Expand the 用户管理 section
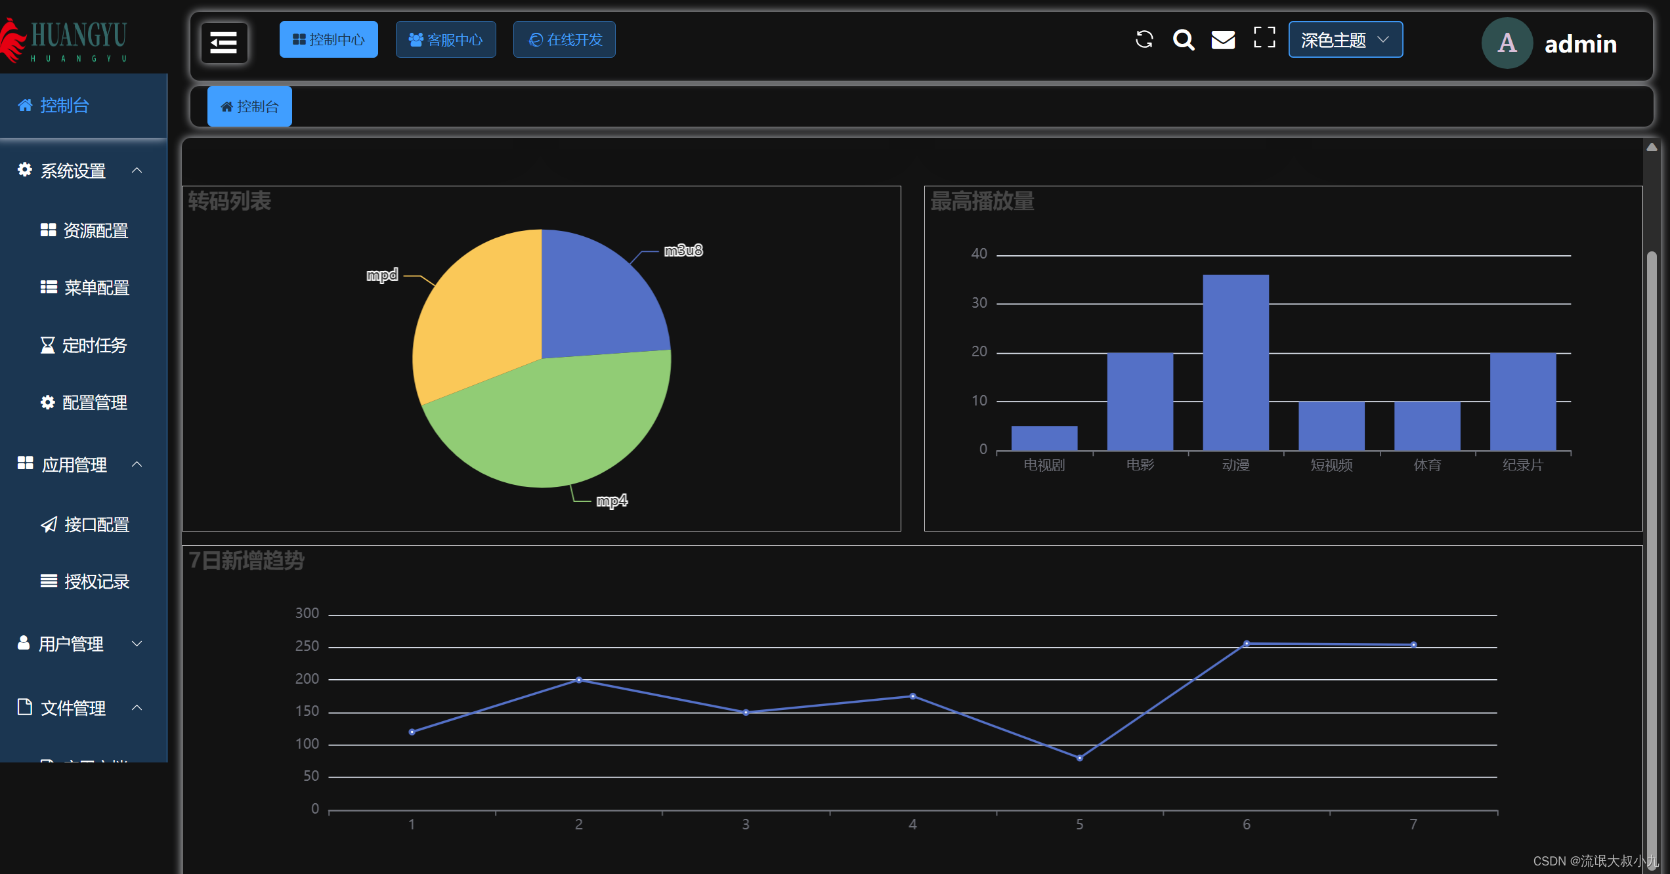 click(137, 644)
